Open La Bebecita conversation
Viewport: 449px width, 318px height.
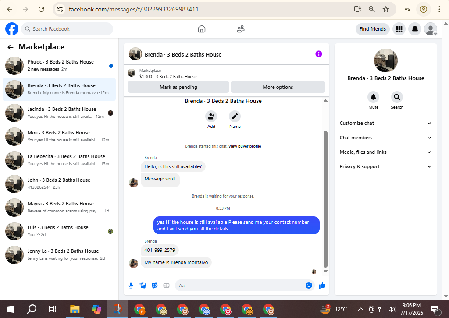(x=59, y=160)
